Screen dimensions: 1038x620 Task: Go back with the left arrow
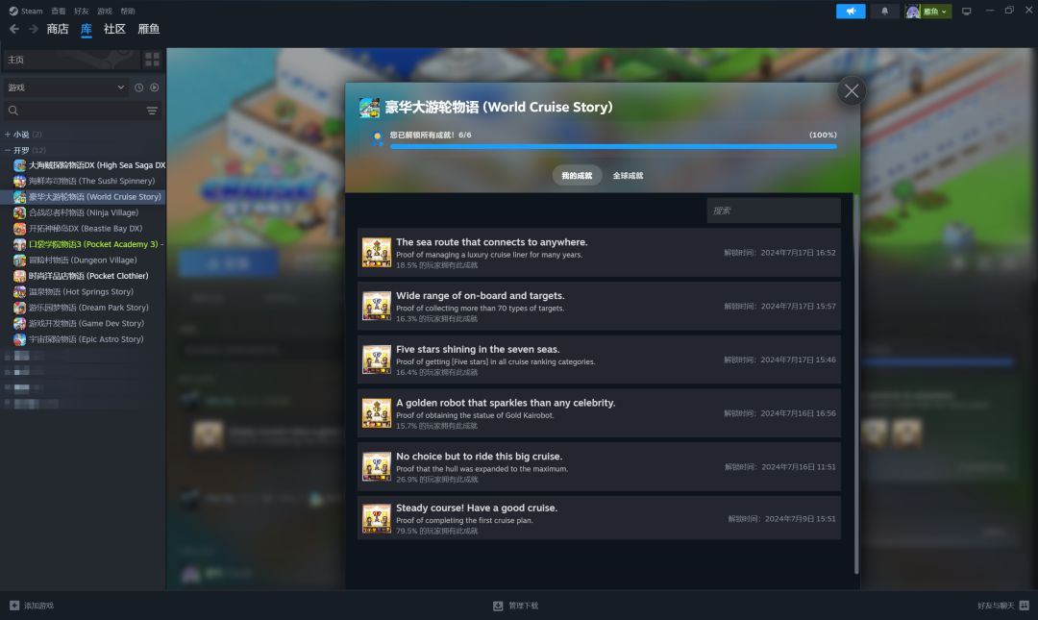point(13,29)
